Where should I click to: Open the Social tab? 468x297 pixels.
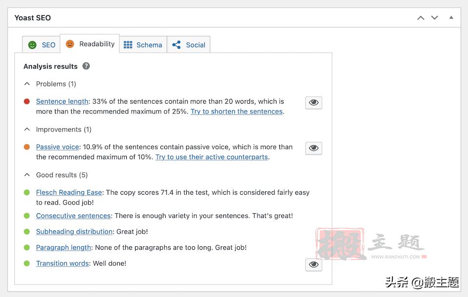(195, 45)
